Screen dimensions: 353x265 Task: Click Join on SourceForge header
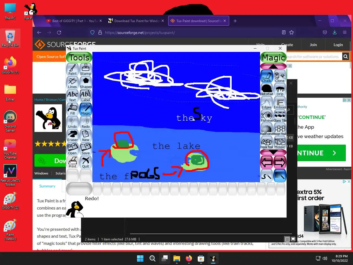(x=313, y=45)
